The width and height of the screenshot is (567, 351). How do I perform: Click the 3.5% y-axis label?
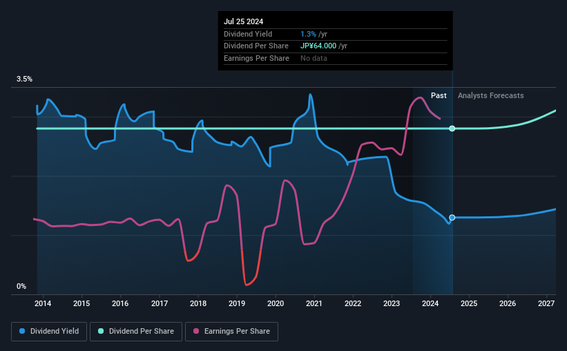24,79
